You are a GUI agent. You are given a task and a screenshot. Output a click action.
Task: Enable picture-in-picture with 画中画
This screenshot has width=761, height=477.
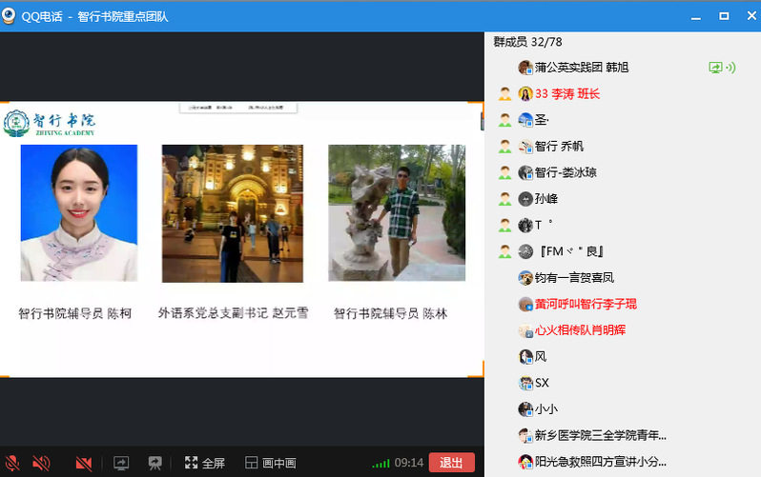[270, 463]
